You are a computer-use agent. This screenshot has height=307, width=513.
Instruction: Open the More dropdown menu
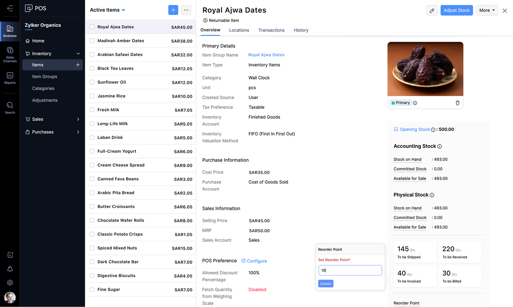pos(486,10)
